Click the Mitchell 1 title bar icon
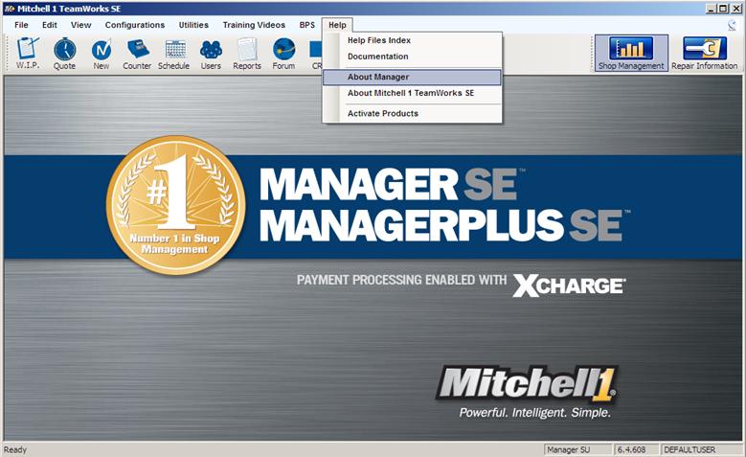746x457 pixels. pyautogui.click(x=9, y=9)
